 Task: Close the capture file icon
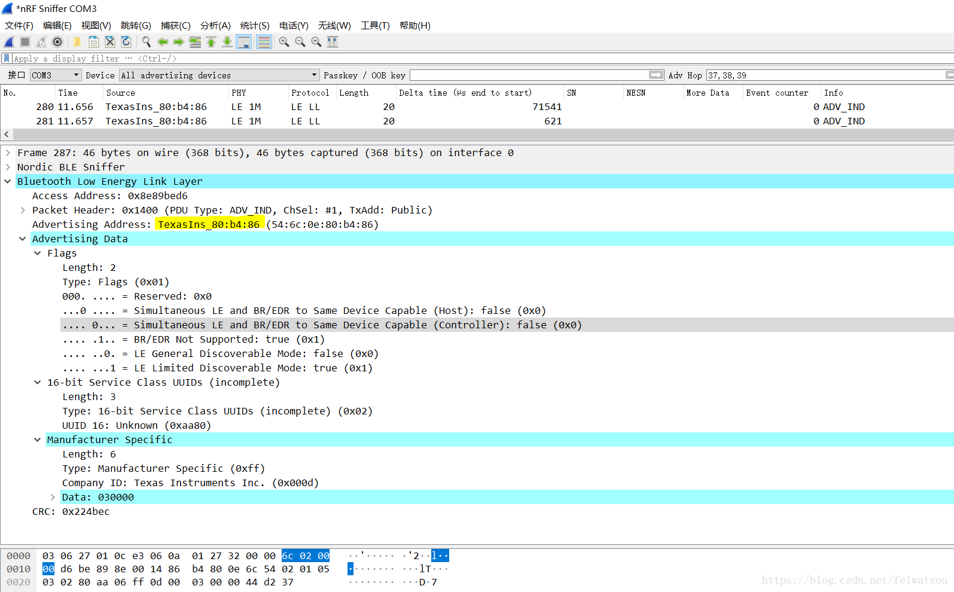pos(110,42)
